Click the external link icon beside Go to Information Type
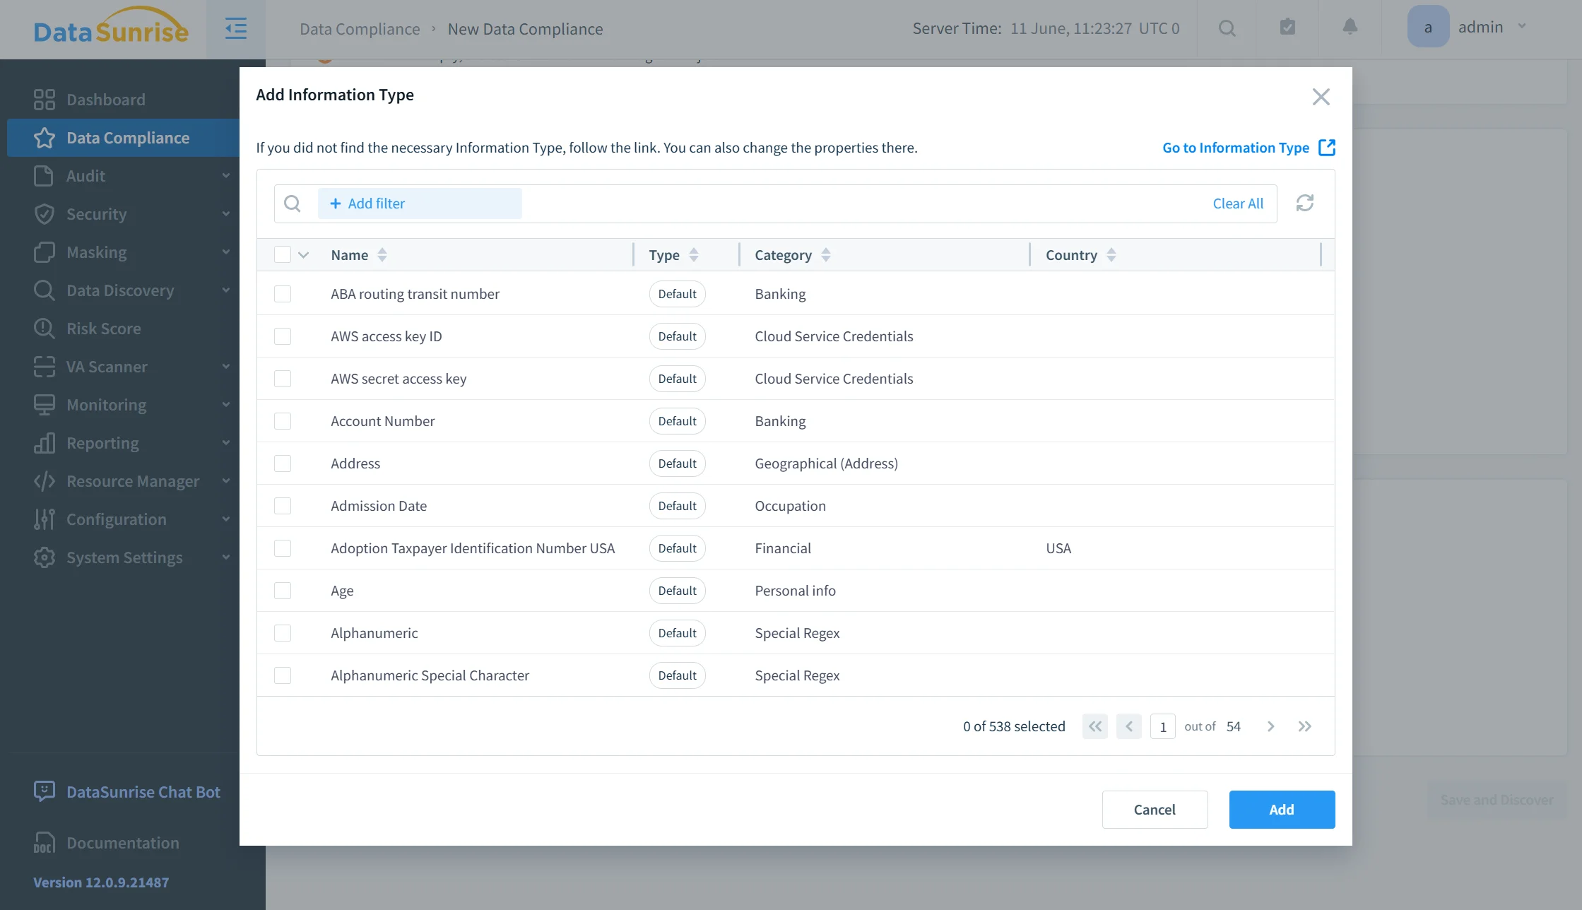The height and width of the screenshot is (910, 1582). click(x=1327, y=148)
